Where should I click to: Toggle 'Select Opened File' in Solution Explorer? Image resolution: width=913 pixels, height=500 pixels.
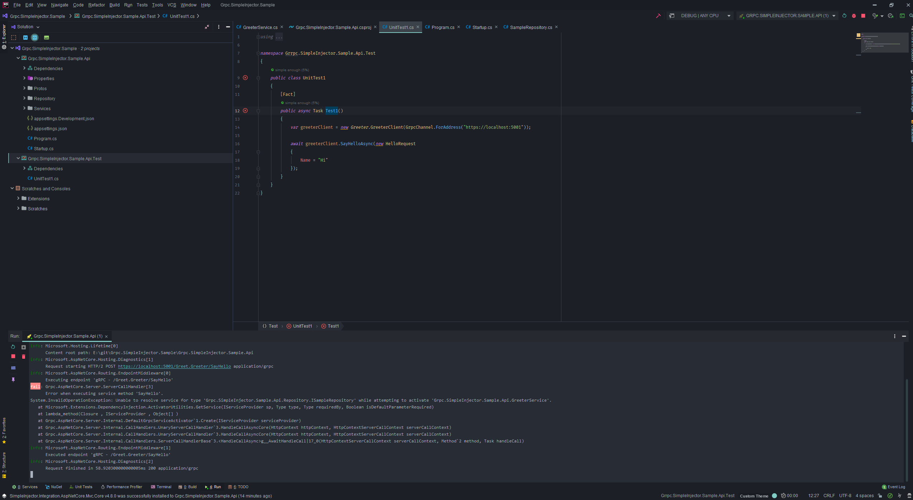tap(14, 37)
